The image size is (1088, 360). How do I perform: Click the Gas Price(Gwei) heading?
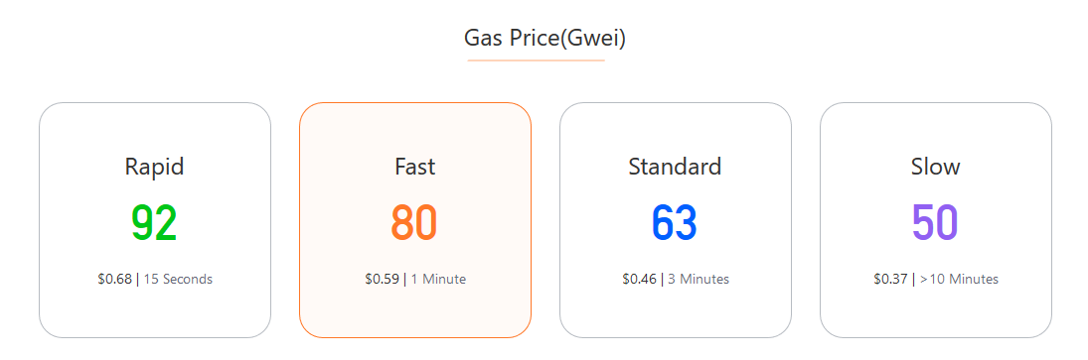click(544, 39)
